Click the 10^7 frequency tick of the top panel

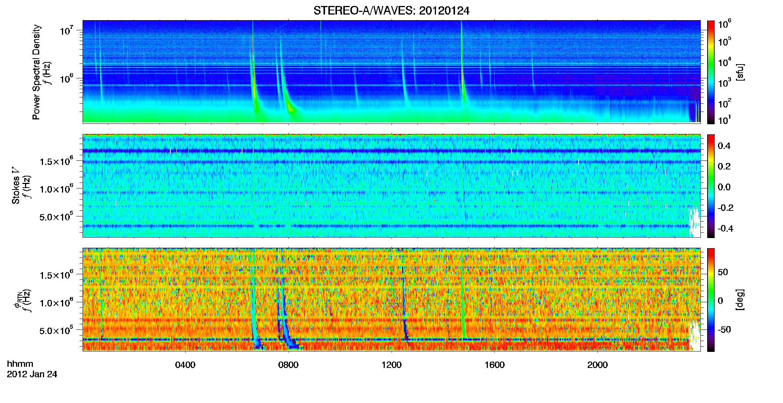pyautogui.click(x=66, y=30)
